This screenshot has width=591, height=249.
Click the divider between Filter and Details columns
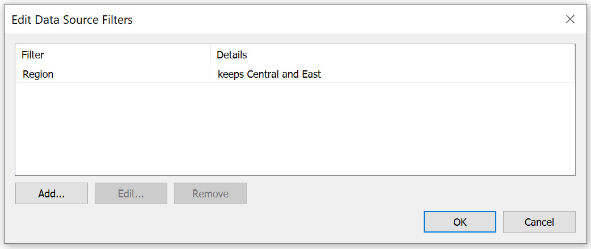click(210, 55)
